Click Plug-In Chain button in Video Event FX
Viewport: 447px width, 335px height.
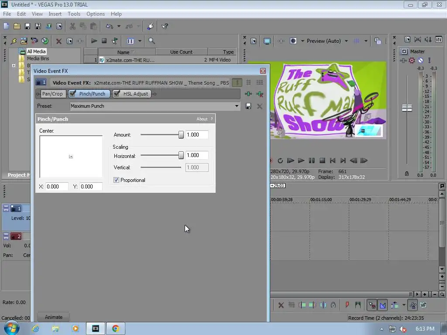coord(248,94)
